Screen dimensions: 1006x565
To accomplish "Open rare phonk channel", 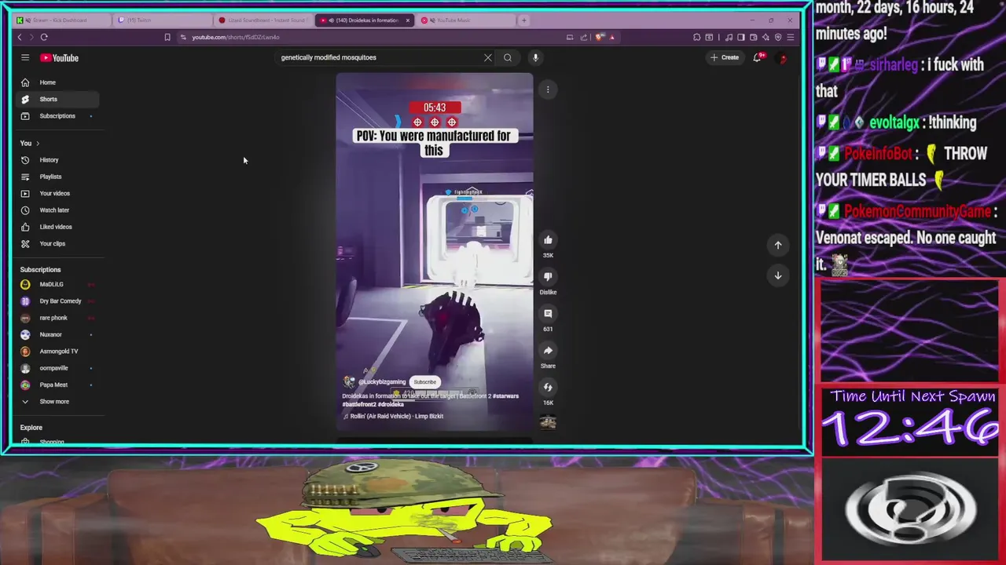I will tap(57, 318).
